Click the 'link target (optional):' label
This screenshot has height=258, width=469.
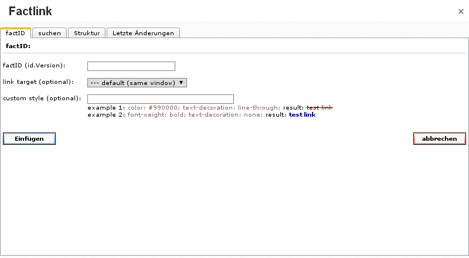38,82
